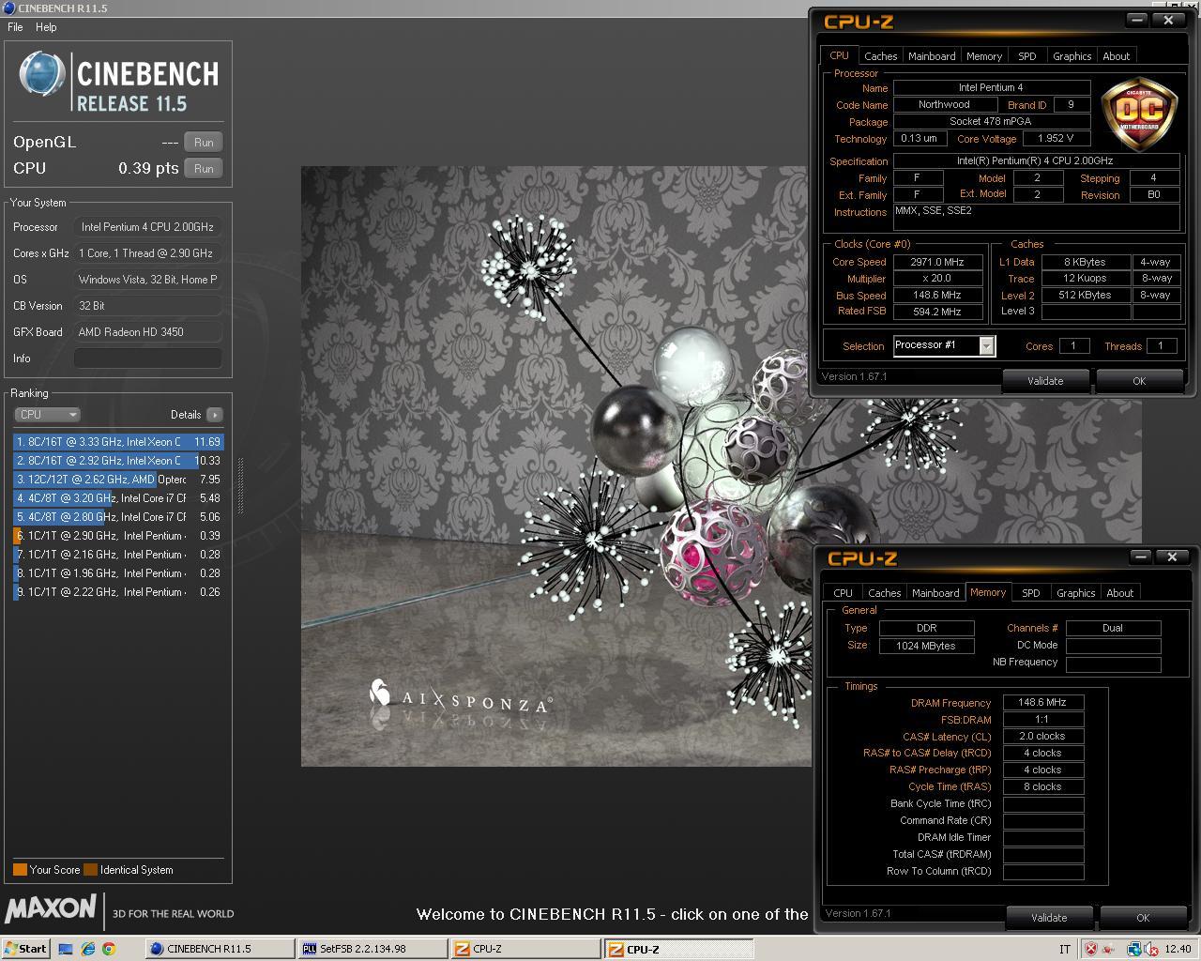Viewport: 1201px width, 961px height.
Task: Click OK in lower CPU-Z window
Action: 1143,918
